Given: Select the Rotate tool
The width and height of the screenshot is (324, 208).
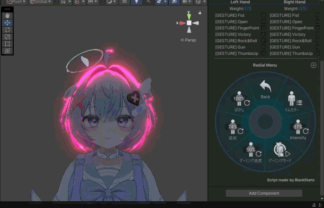Looking at the screenshot, I should tap(7, 30).
